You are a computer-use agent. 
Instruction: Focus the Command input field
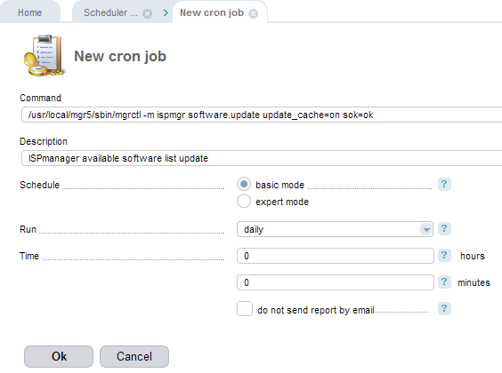click(x=262, y=115)
